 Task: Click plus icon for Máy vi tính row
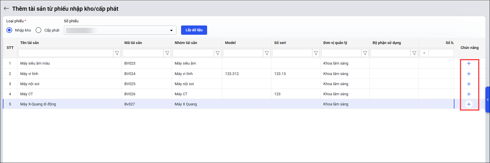pyautogui.click(x=469, y=74)
